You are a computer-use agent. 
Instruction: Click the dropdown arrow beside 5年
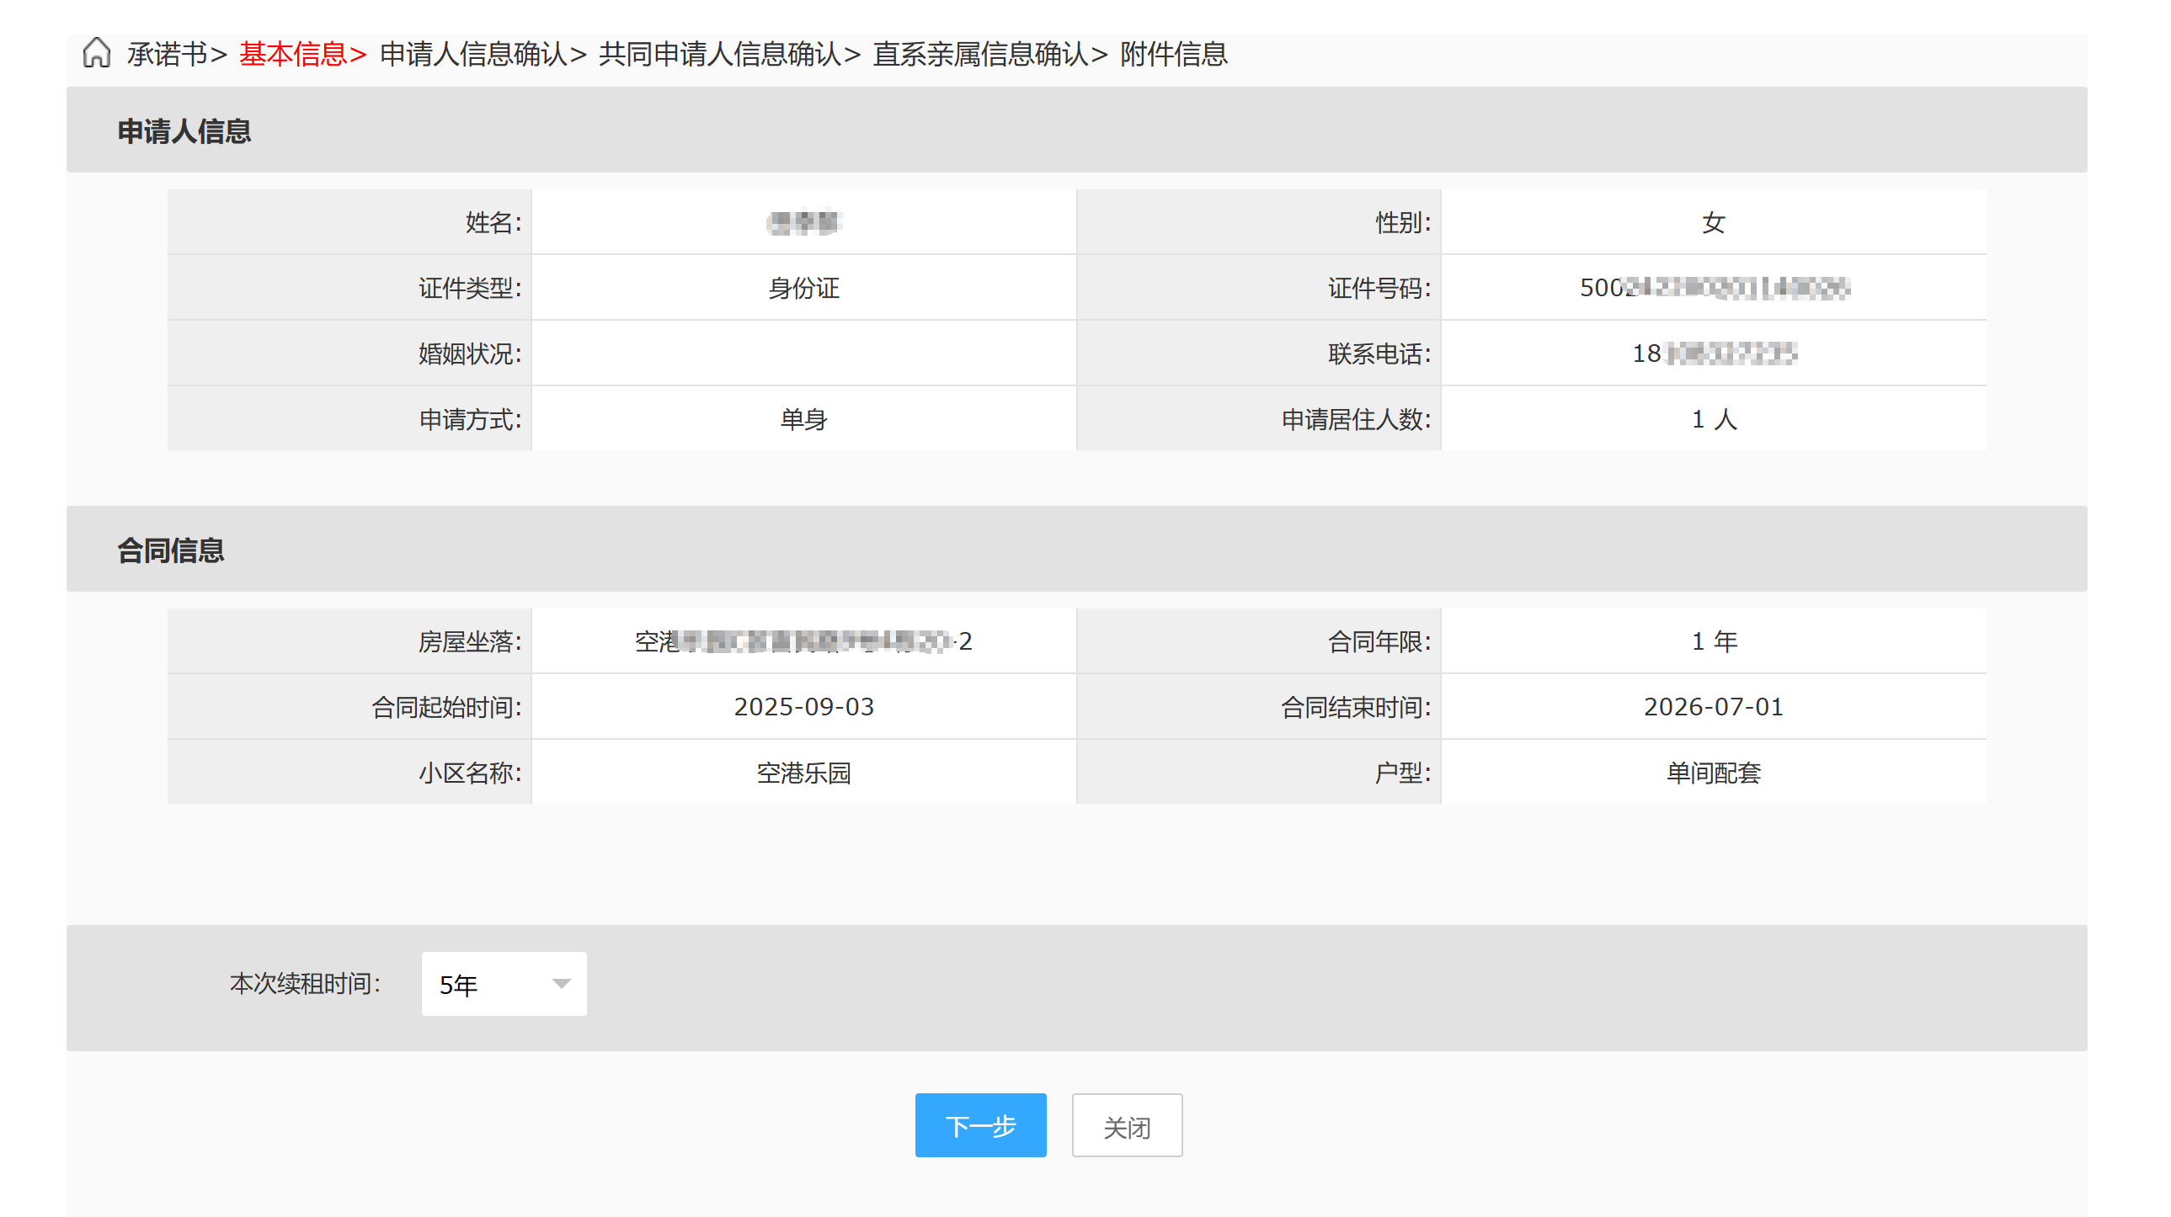pyautogui.click(x=562, y=984)
